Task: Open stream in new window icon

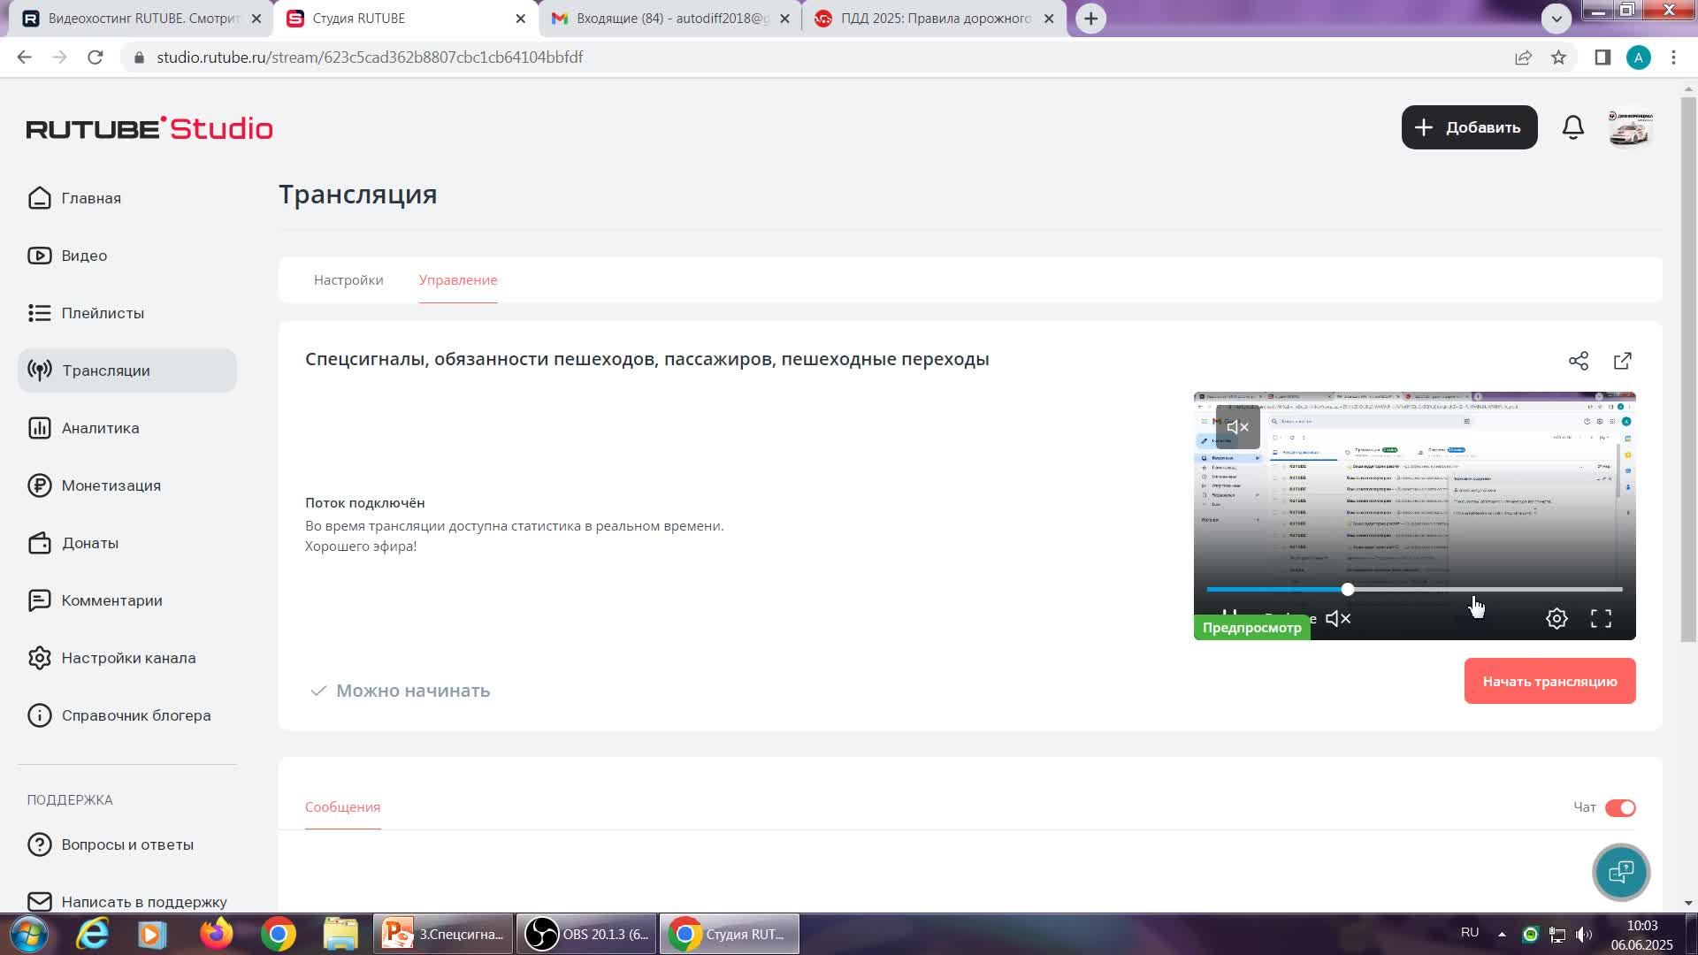Action: [1623, 361]
